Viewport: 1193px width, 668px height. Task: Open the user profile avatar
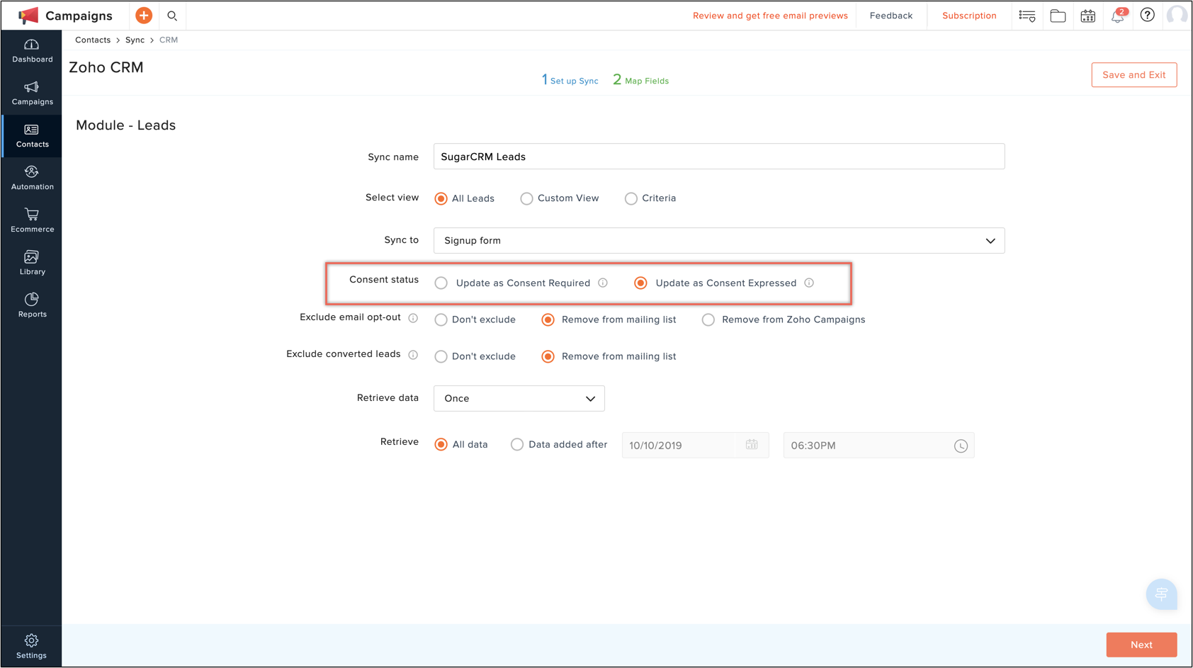pos(1177,15)
